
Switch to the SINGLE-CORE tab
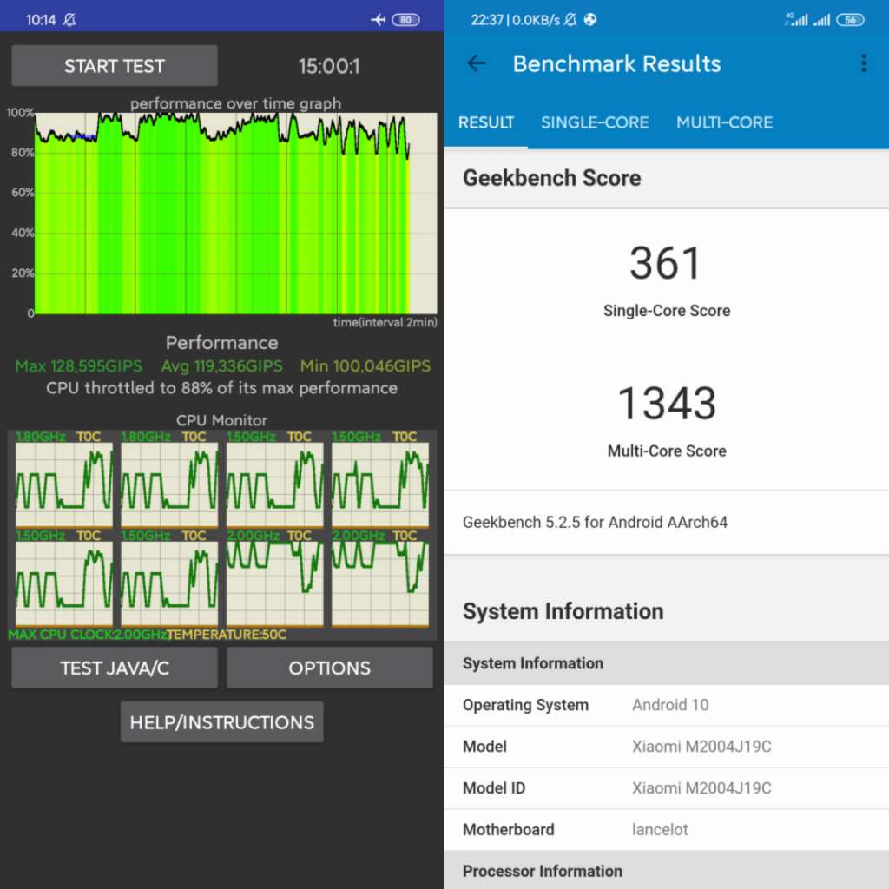point(595,122)
